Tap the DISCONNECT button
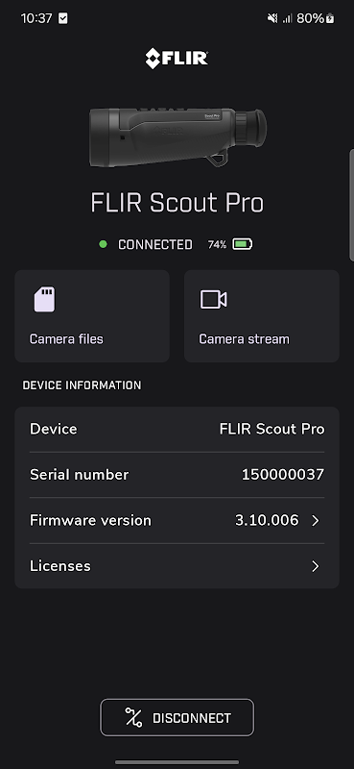This screenshot has height=769, width=354. pos(177,717)
